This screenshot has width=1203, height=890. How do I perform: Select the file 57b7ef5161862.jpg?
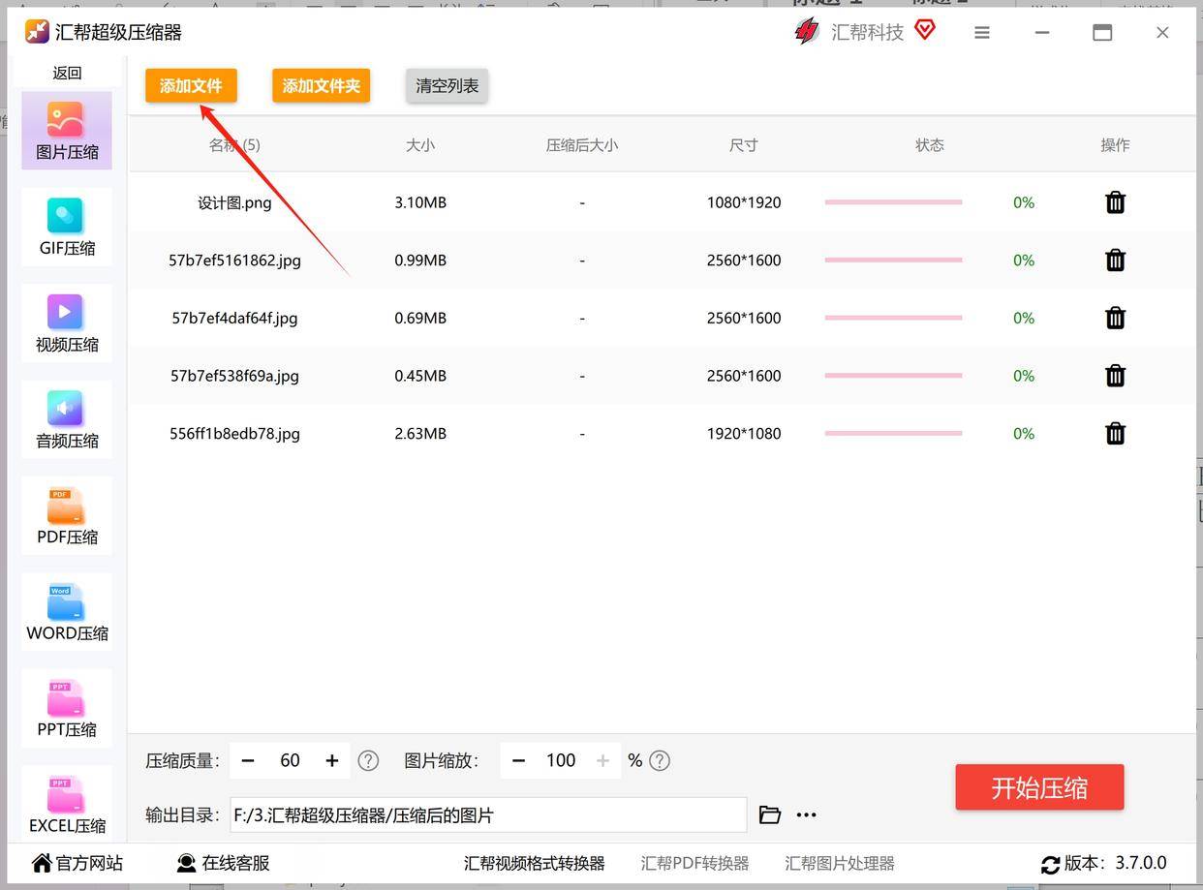(234, 261)
